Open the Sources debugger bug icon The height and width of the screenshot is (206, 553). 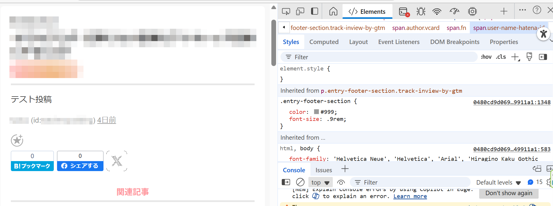tap(421, 11)
